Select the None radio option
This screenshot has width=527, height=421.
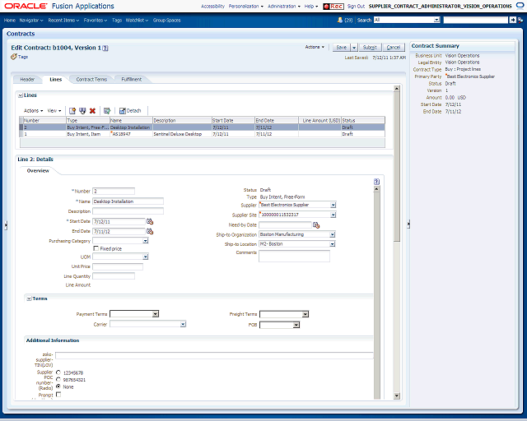(x=58, y=386)
